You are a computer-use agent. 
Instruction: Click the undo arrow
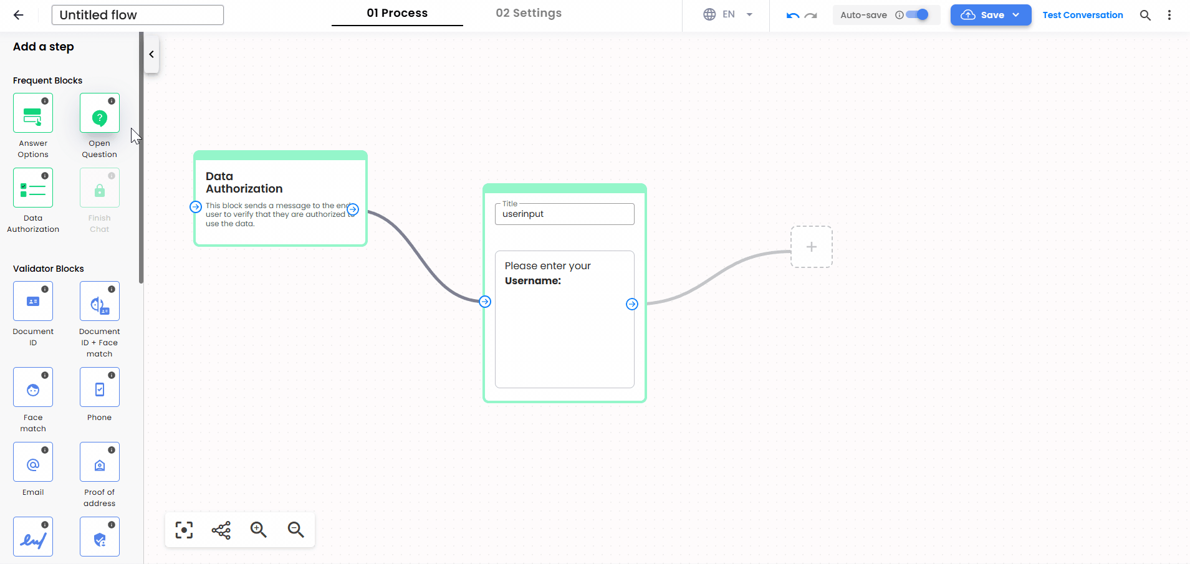point(792,16)
